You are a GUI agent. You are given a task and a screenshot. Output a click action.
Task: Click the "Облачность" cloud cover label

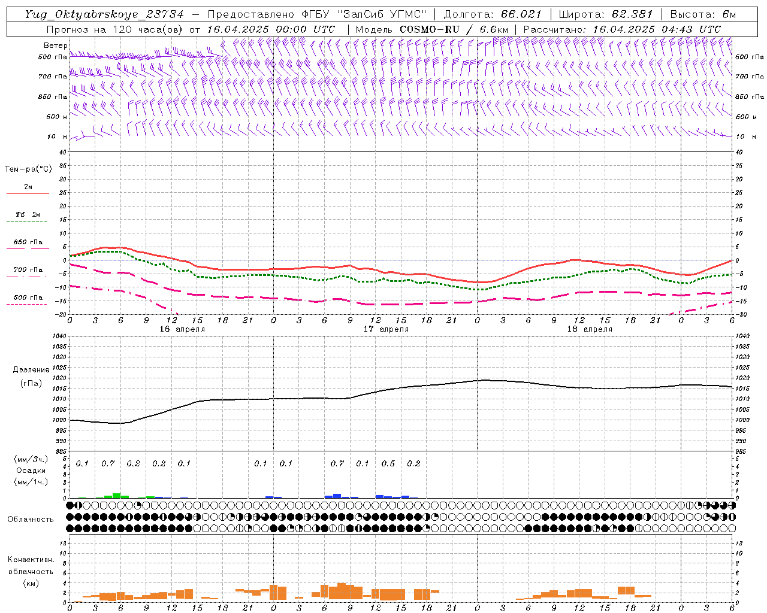point(31,519)
